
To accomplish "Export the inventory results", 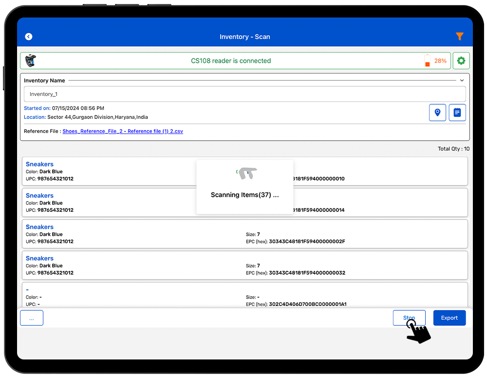I will 449,318.
